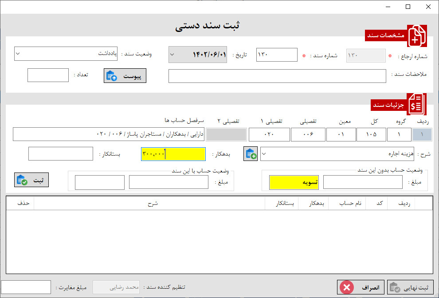Click the شرح column header in grid
Viewport: 439px width, 298px height.
click(149, 203)
